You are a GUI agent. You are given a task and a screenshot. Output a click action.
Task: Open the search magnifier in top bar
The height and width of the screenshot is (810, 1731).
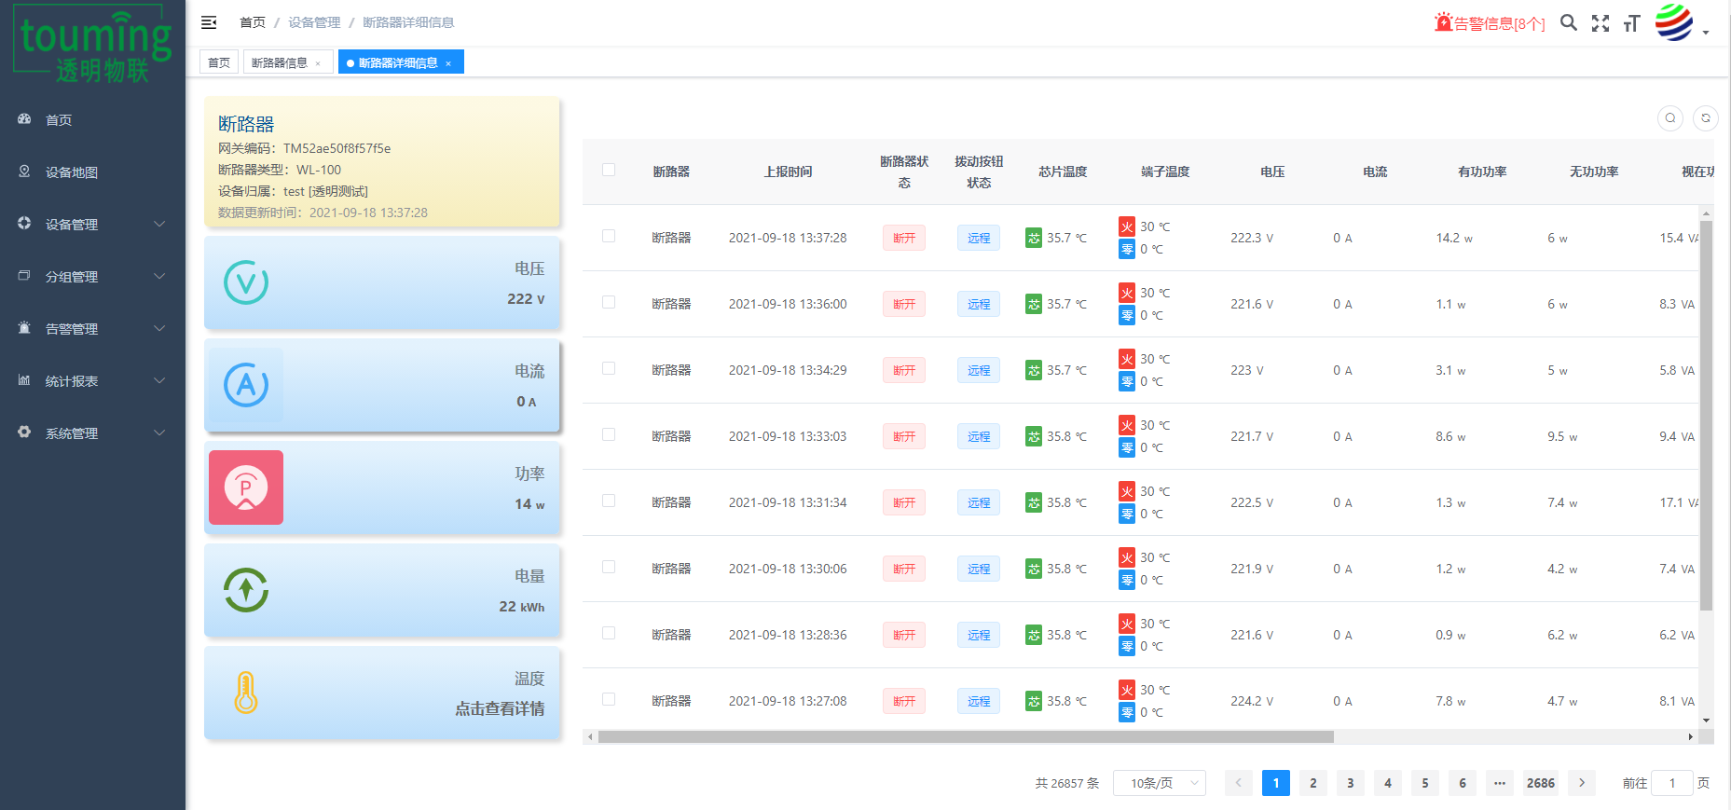click(1569, 23)
